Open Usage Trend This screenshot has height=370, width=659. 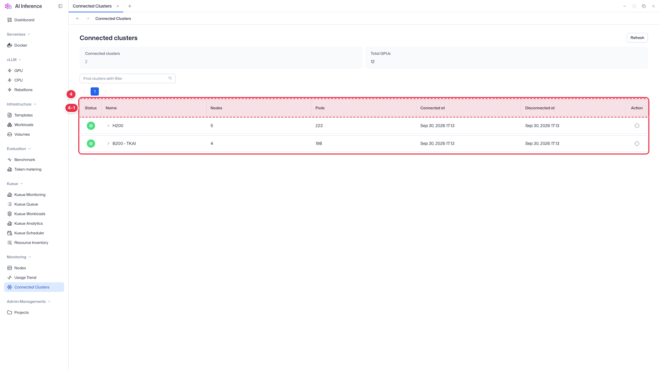pyautogui.click(x=34, y=277)
